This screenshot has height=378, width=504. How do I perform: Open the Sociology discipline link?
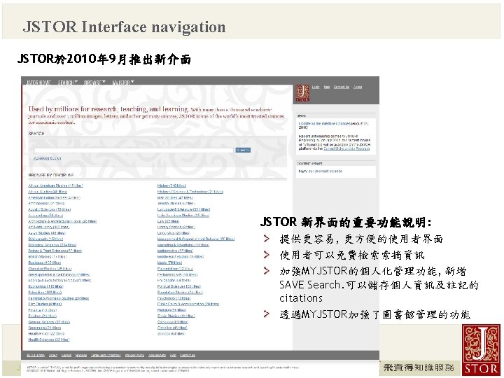click(x=173, y=322)
